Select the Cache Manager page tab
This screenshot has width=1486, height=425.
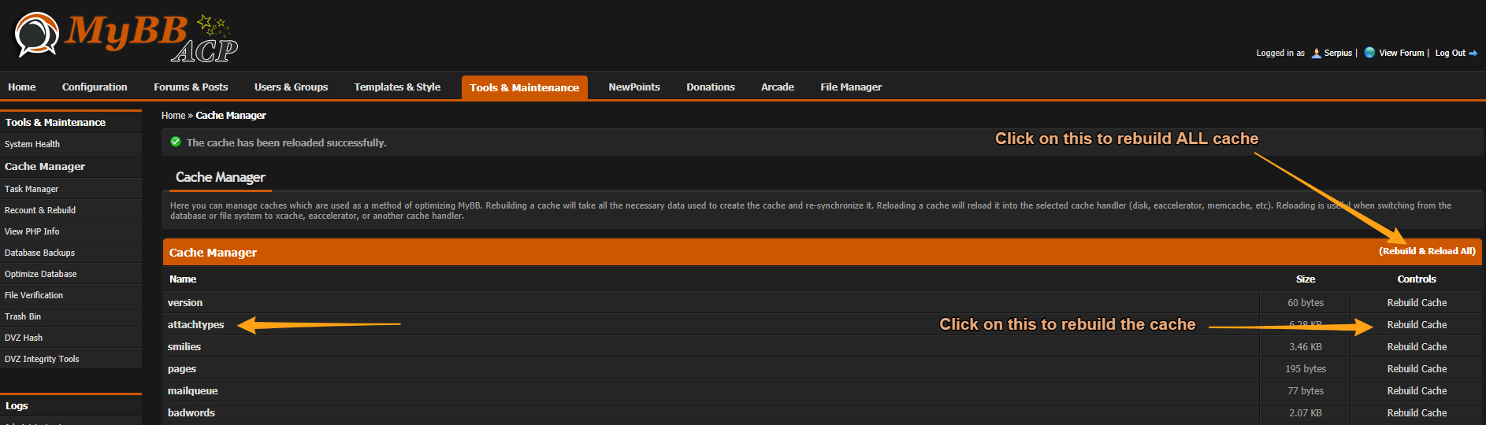click(x=221, y=178)
